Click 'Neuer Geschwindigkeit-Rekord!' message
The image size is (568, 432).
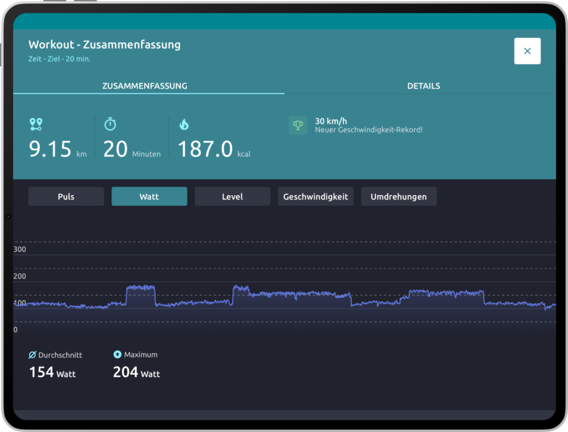click(369, 130)
